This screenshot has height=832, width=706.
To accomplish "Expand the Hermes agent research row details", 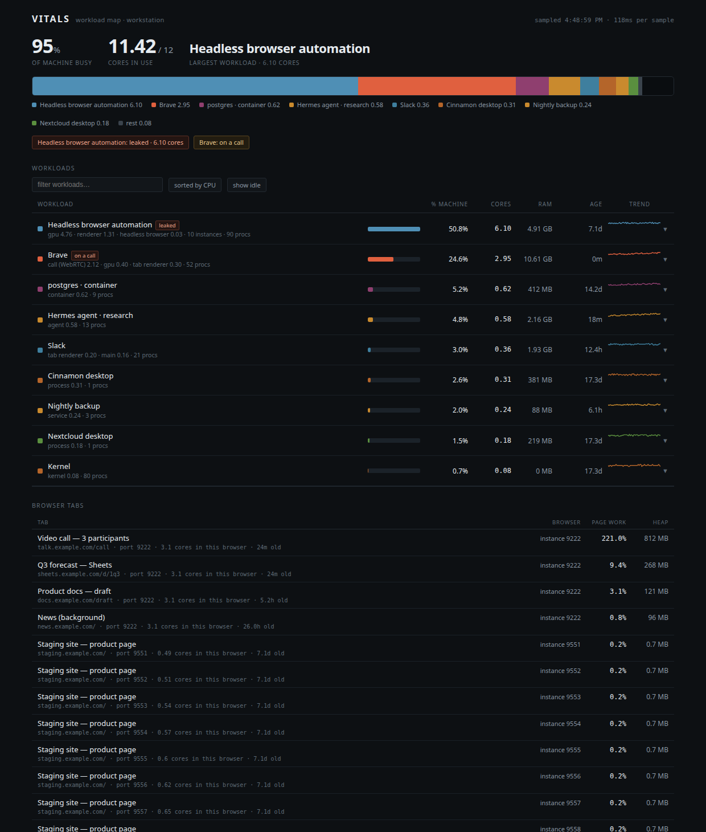I will point(665,320).
